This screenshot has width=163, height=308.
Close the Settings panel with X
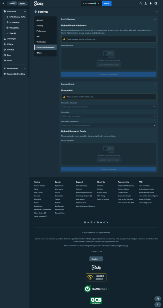(157, 12)
